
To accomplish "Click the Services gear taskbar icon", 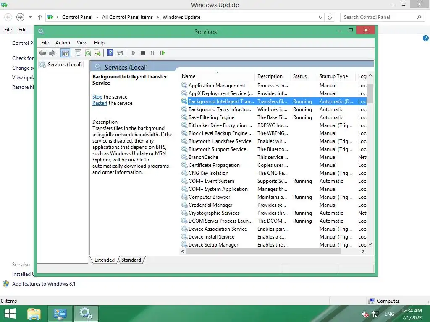I will coord(86,314).
